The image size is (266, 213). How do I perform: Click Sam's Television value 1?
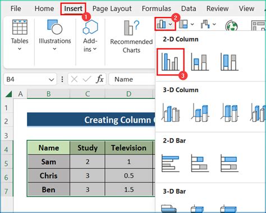tap(129, 162)
